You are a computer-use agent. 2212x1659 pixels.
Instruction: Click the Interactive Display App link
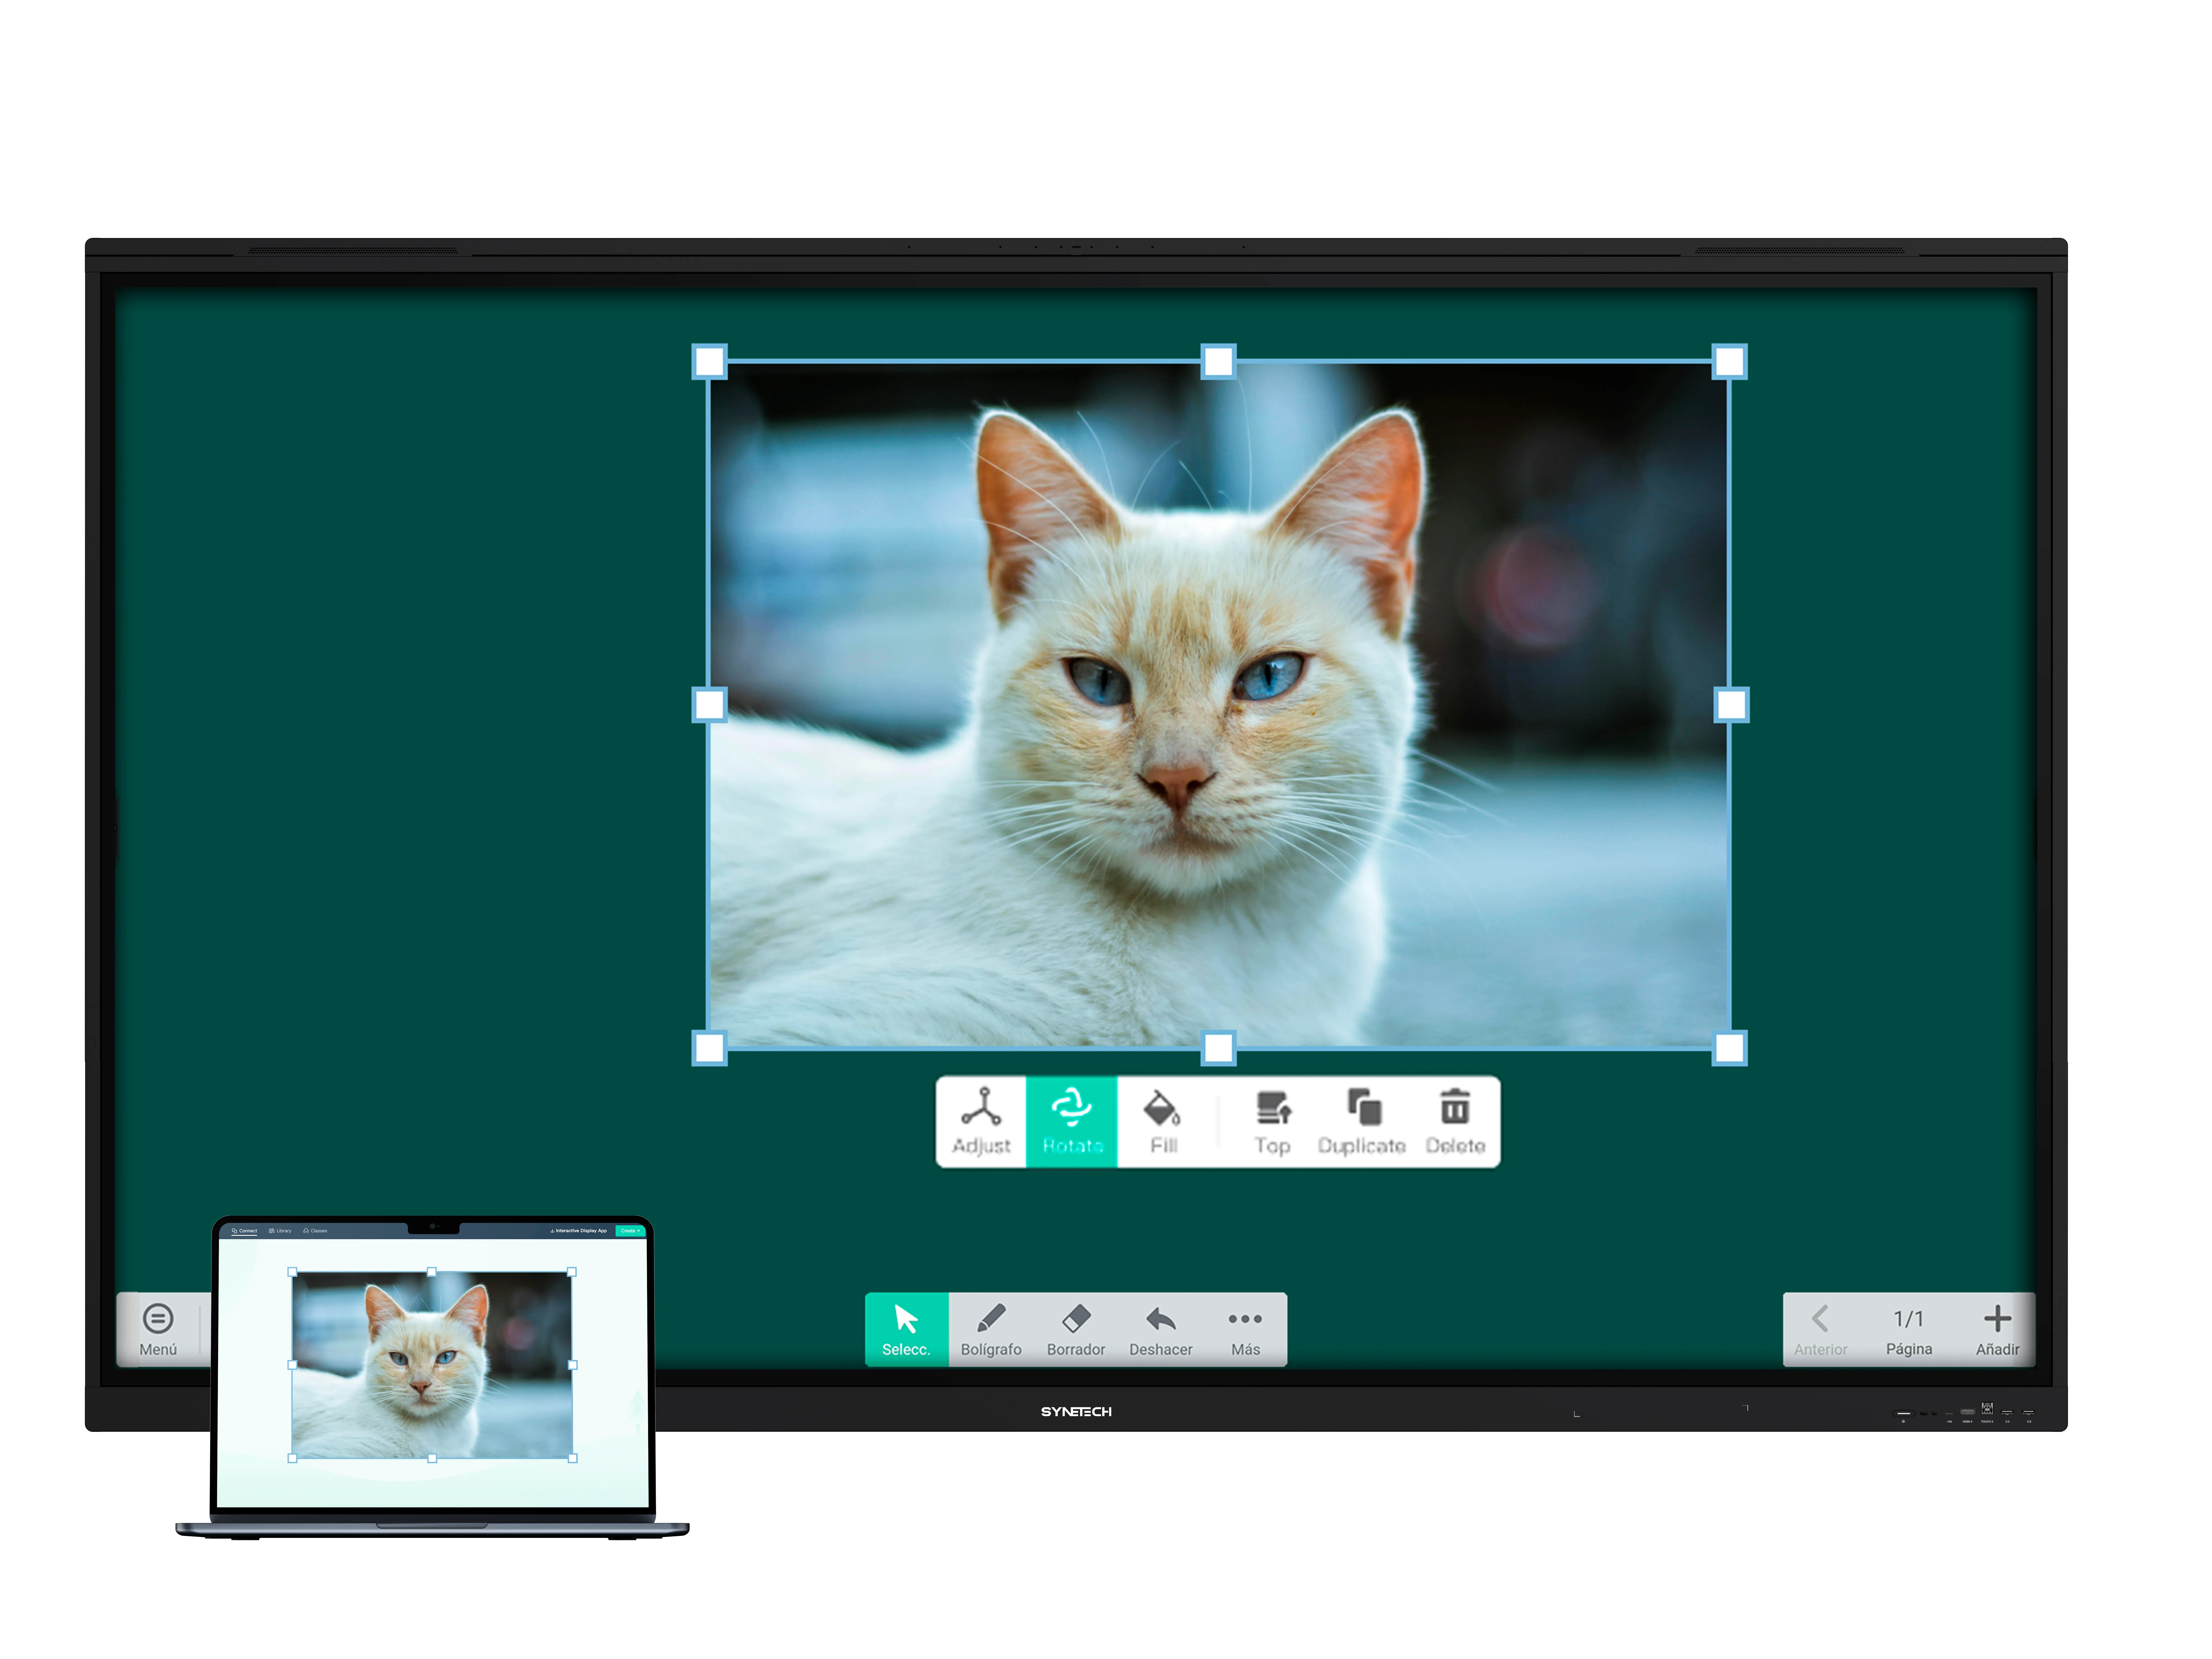point(579,1231)
